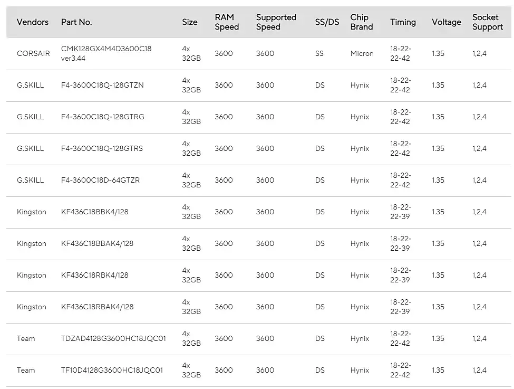Click the Socket Support column header
The height and width of the screenshot is (389, 514).
(x=487, y=22)
